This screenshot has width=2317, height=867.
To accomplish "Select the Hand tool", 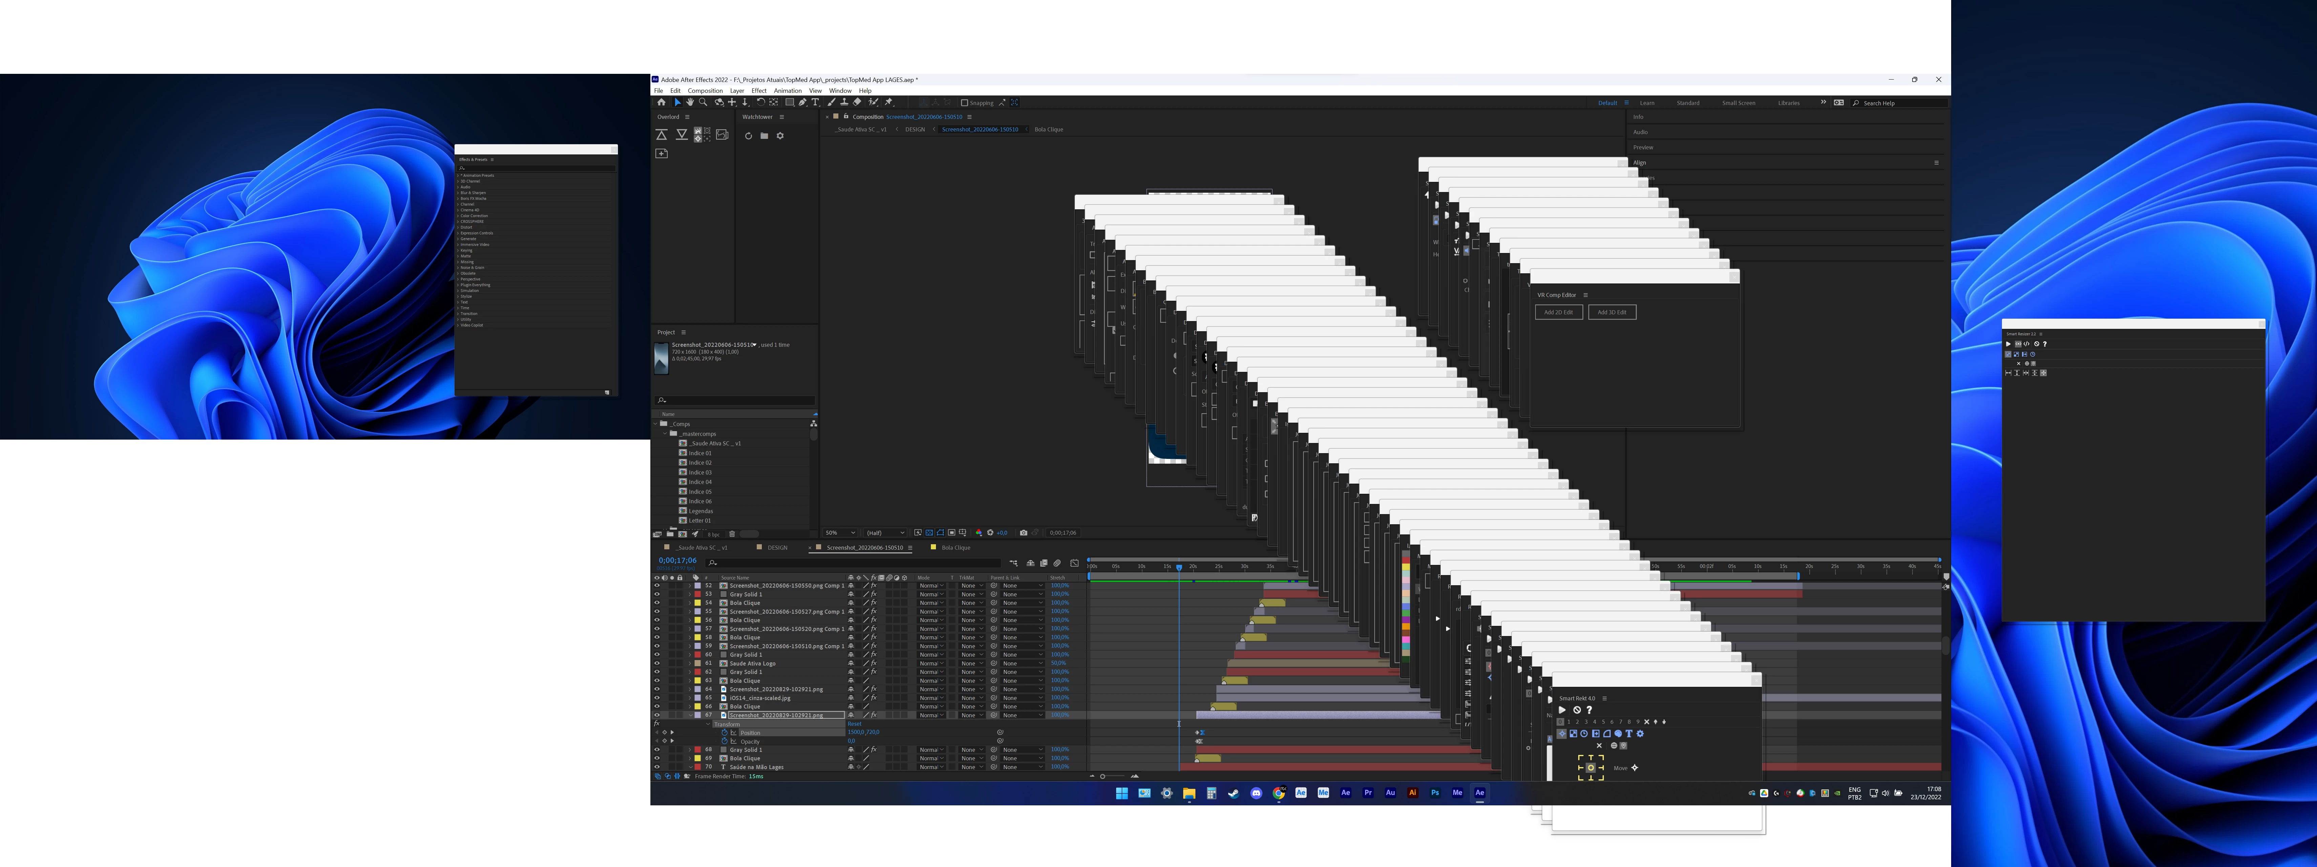I will click(690, 103).
